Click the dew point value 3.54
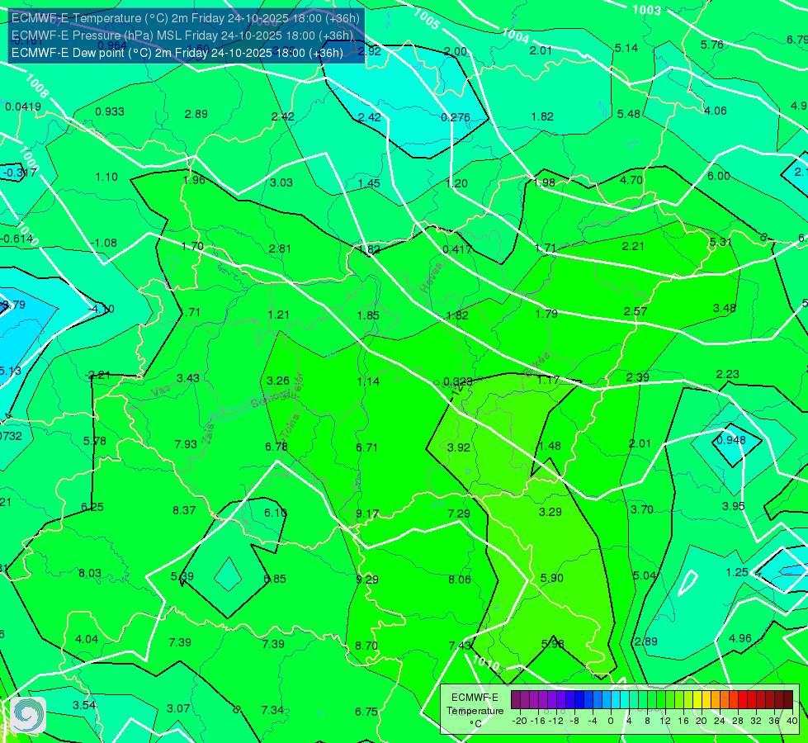 [x=84, y=705]
